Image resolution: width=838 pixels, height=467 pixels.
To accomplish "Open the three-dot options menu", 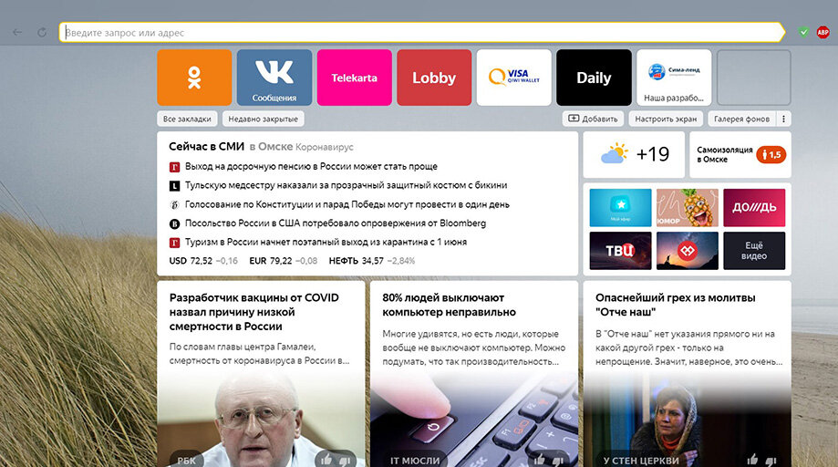I will tap(783, 119).
